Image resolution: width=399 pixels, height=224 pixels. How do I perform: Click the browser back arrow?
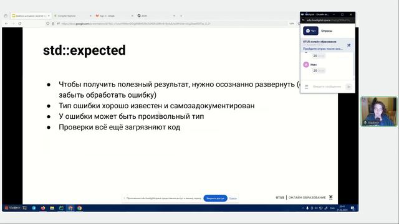[6, 24]
